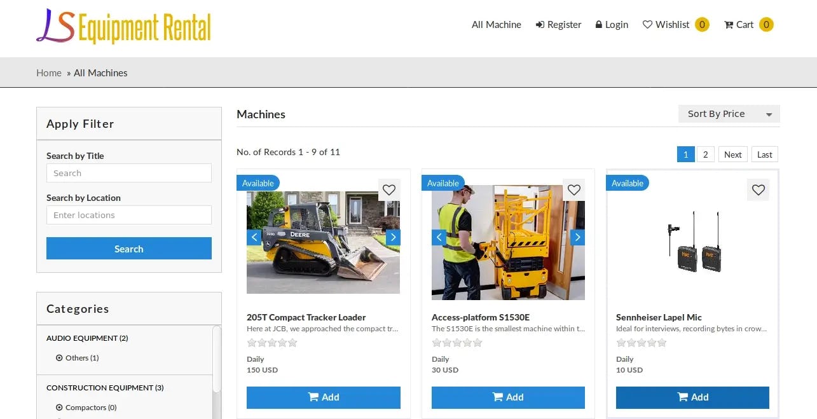Open the Sort By Price dropdown
817x419 pixels.
[729, 114]
